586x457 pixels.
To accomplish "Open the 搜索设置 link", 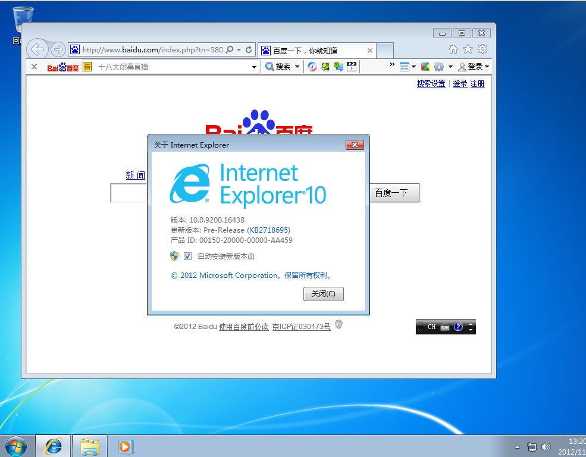I will coord(431,84).
